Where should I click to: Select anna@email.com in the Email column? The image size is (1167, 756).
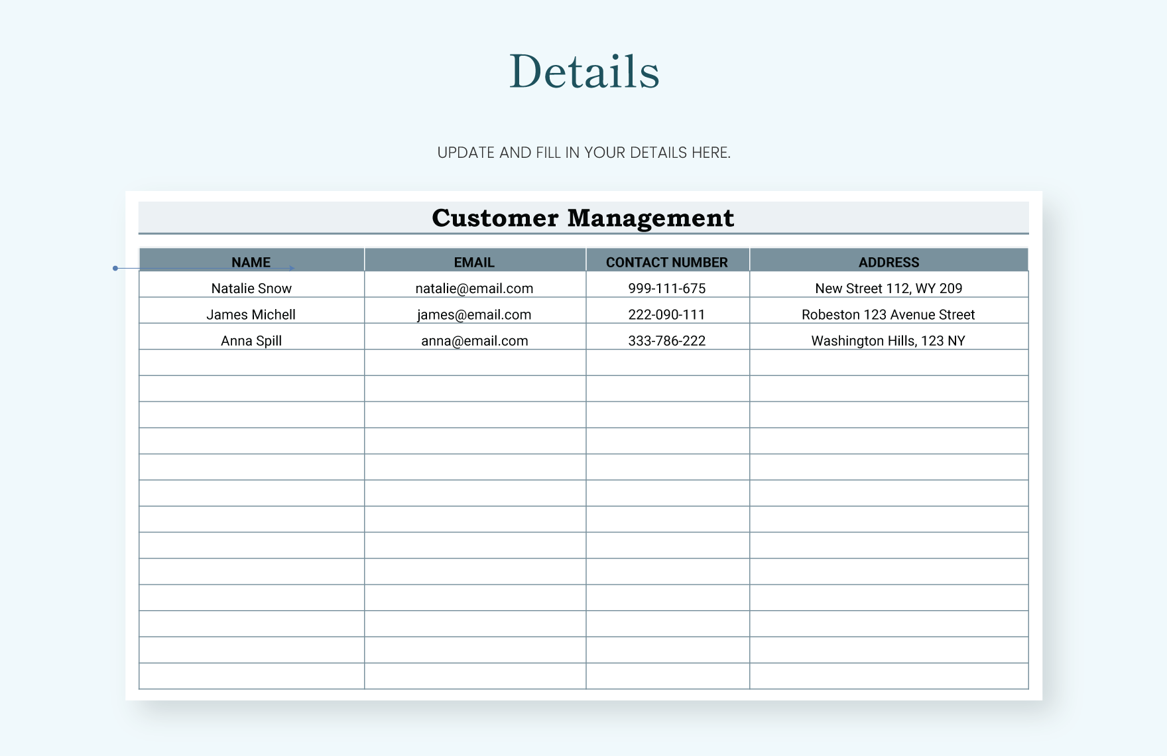(473, 340)
